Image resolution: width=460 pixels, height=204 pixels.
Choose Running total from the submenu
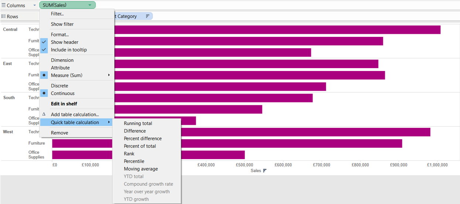point(138,123)
